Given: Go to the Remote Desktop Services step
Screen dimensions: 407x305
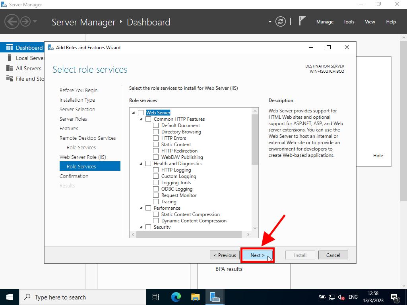Looking at the screenshot, I should [x=88, y=138].
